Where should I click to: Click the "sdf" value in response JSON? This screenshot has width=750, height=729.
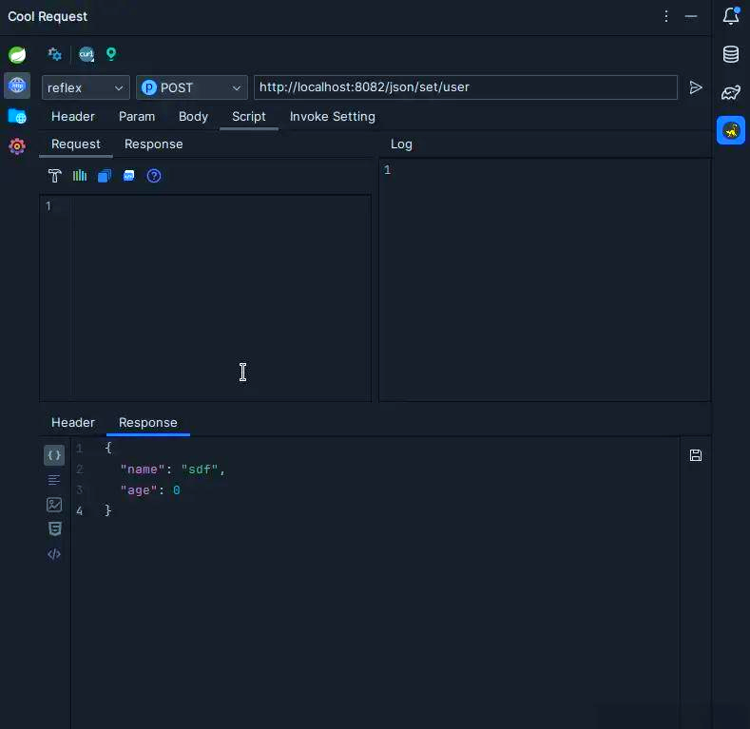pos(200,470)
